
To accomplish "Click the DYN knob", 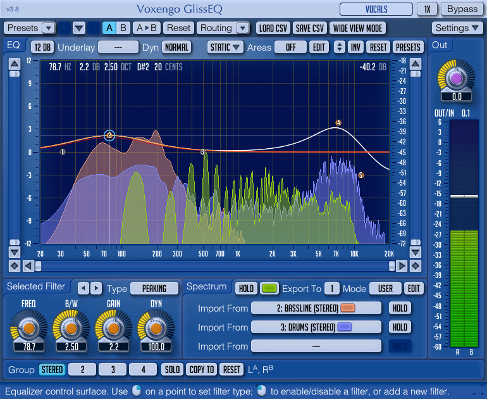I will (156, 328).
